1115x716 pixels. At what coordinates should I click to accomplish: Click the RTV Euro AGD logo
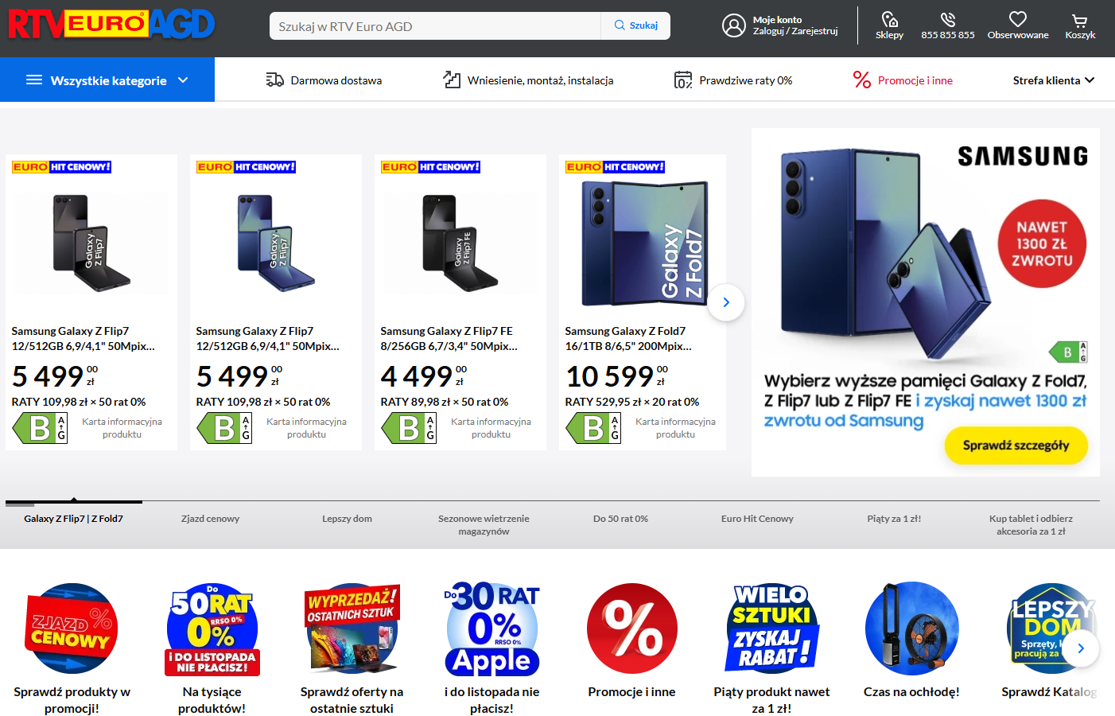111,24
